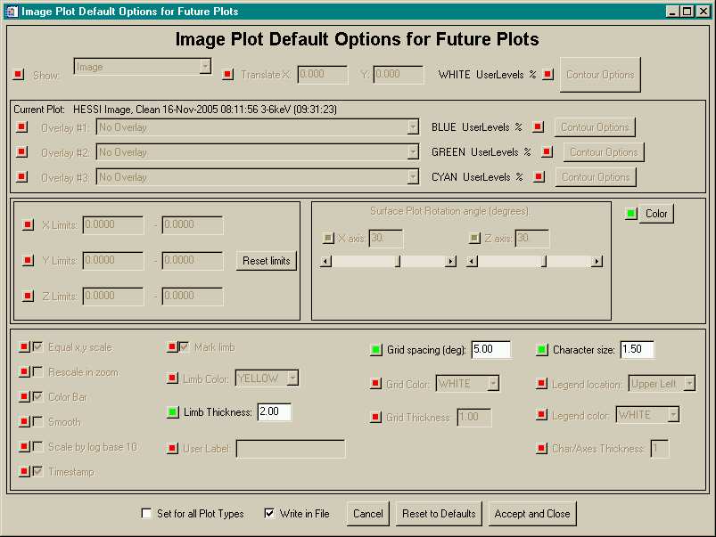Click the red indicator beside Overlay #2
Screen dimensions: 716x537
point(21,152)
